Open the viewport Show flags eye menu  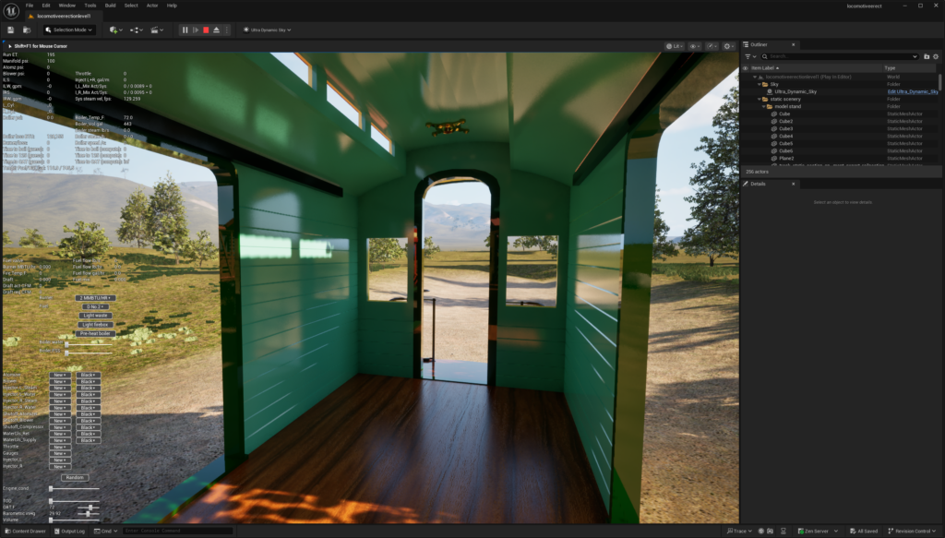(x=694, y=45)
